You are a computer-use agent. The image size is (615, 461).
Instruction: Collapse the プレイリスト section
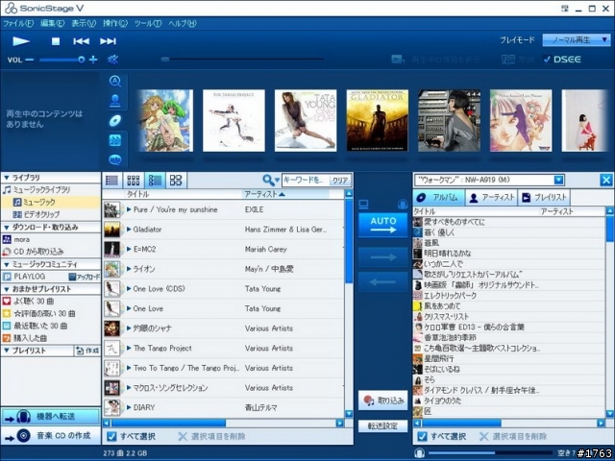(6, 351)
